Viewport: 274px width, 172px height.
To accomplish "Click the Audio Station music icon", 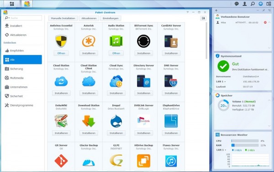I will click(116, 41).
